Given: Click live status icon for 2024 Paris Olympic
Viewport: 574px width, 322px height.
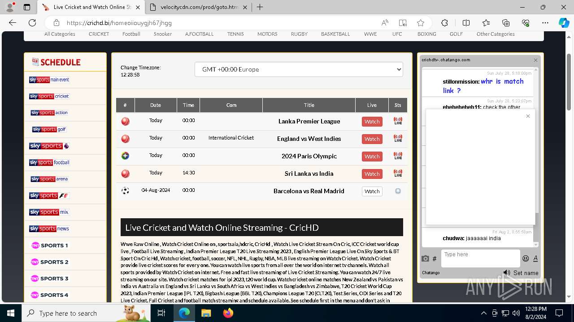Looking at the screenshot, I should tap(398, 156).
